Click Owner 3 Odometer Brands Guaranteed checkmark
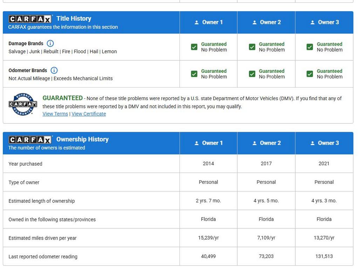Image resolution: width=359 pixels, height=272 pixels. (x=310, y=74)
